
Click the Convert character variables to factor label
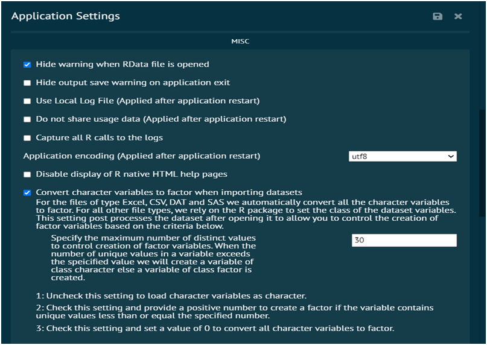169,192
